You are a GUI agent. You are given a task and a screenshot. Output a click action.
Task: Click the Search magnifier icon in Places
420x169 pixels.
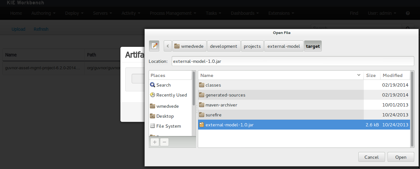point(153,85)
